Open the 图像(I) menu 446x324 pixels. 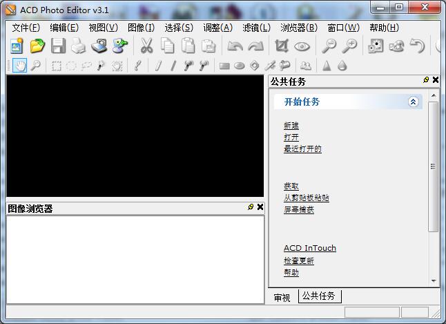141,28
